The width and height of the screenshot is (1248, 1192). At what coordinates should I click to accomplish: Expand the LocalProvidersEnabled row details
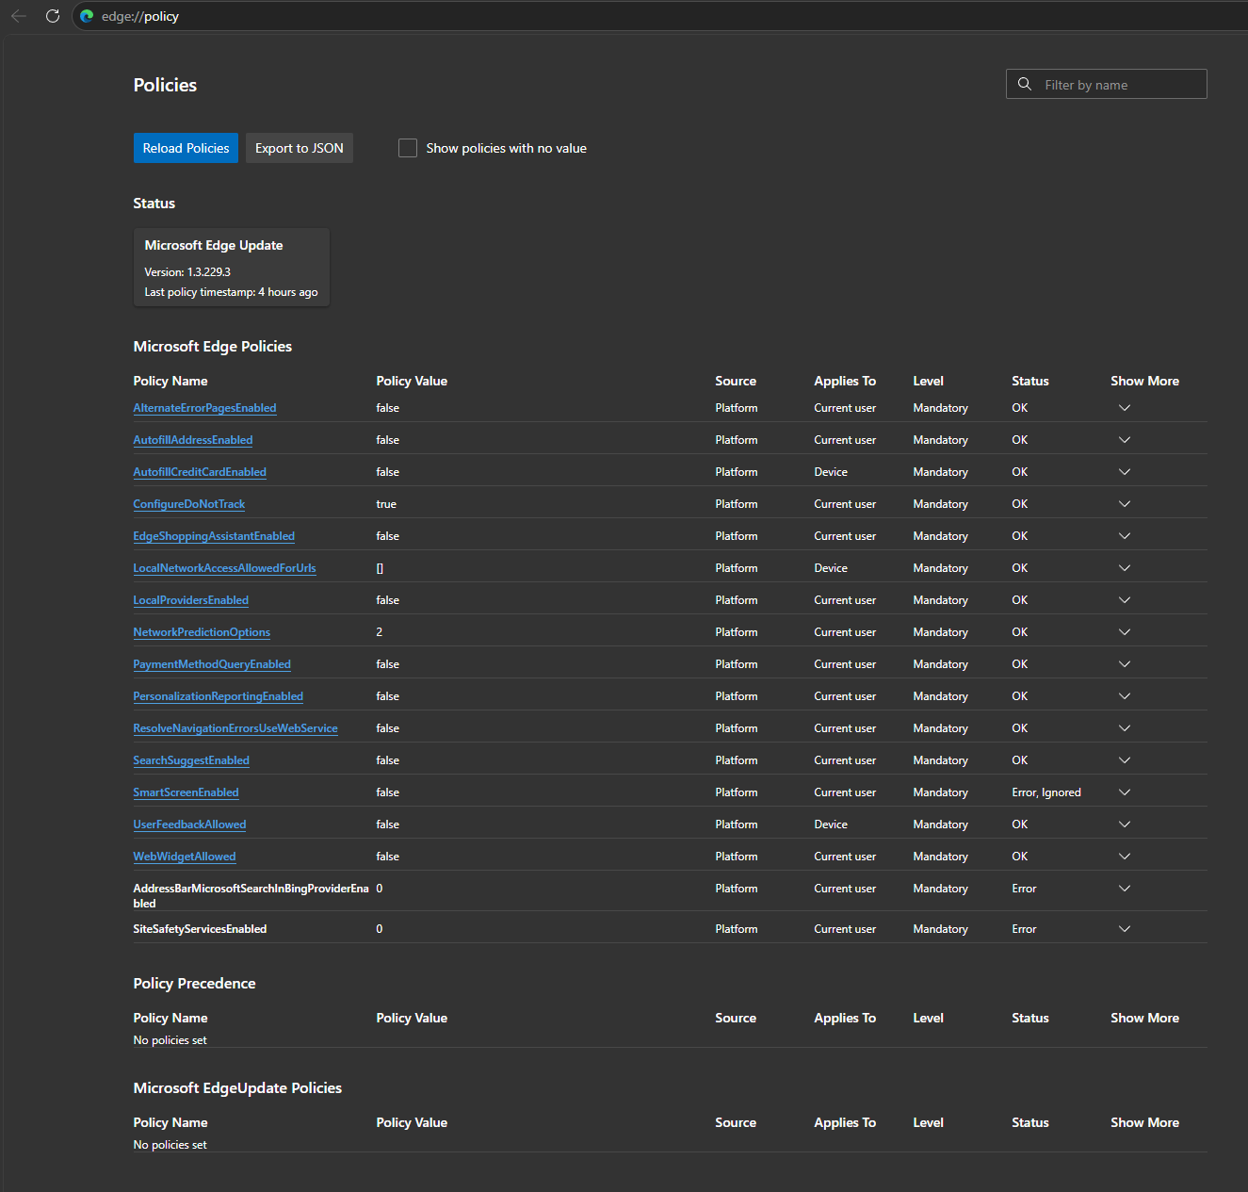coord(1124,600)
